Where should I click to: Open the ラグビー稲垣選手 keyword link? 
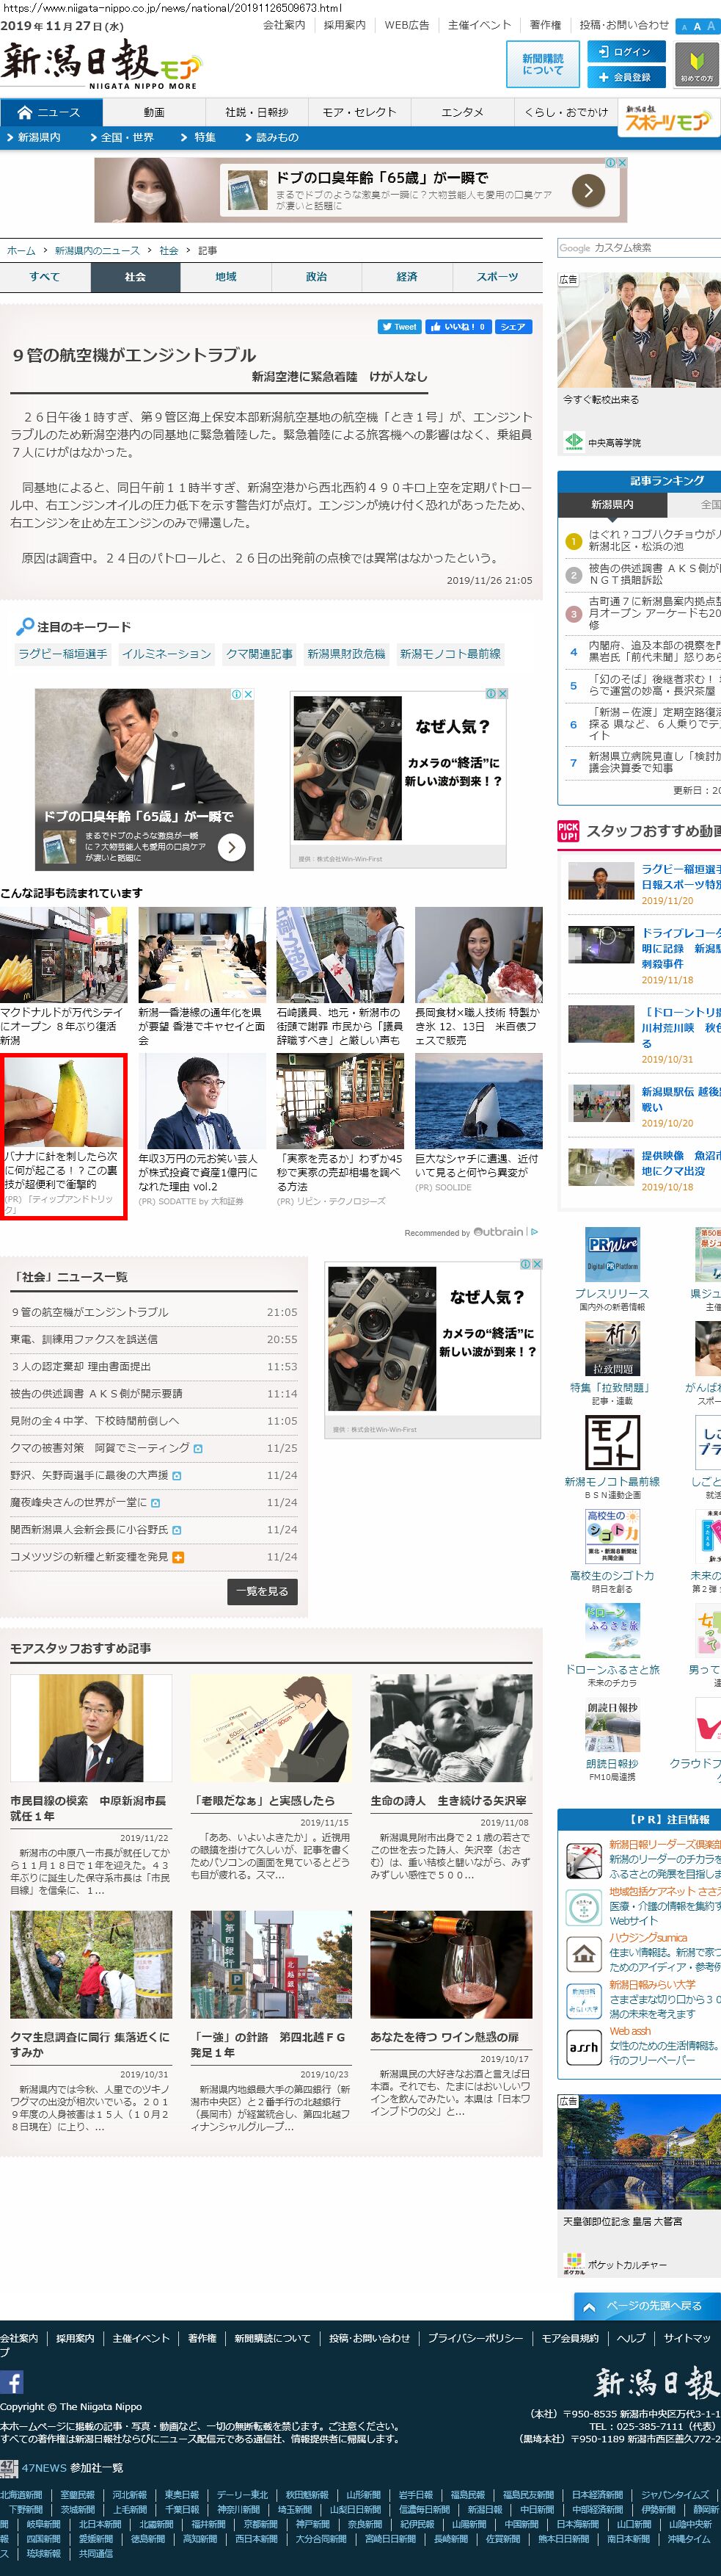tap(62, 654)
